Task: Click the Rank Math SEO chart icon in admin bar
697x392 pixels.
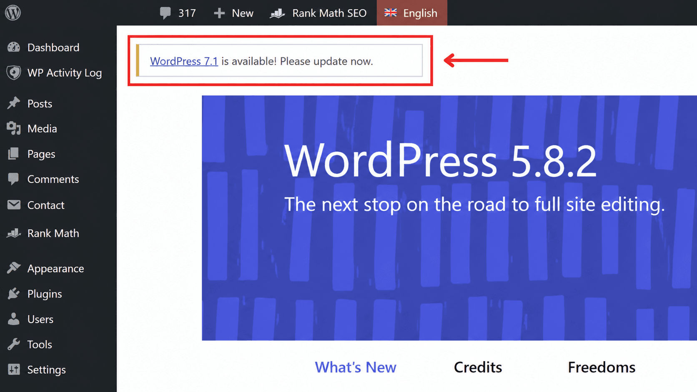Action: (x=277, y=13)
